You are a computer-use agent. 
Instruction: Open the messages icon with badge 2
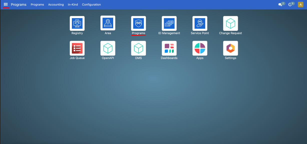pyautogui.click(x=281, y=4)
